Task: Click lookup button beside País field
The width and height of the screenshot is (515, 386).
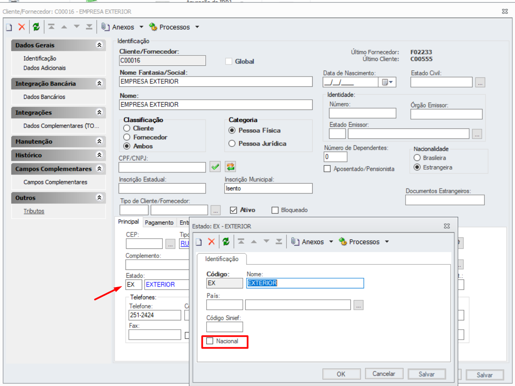Action: [x=358, y=305]
